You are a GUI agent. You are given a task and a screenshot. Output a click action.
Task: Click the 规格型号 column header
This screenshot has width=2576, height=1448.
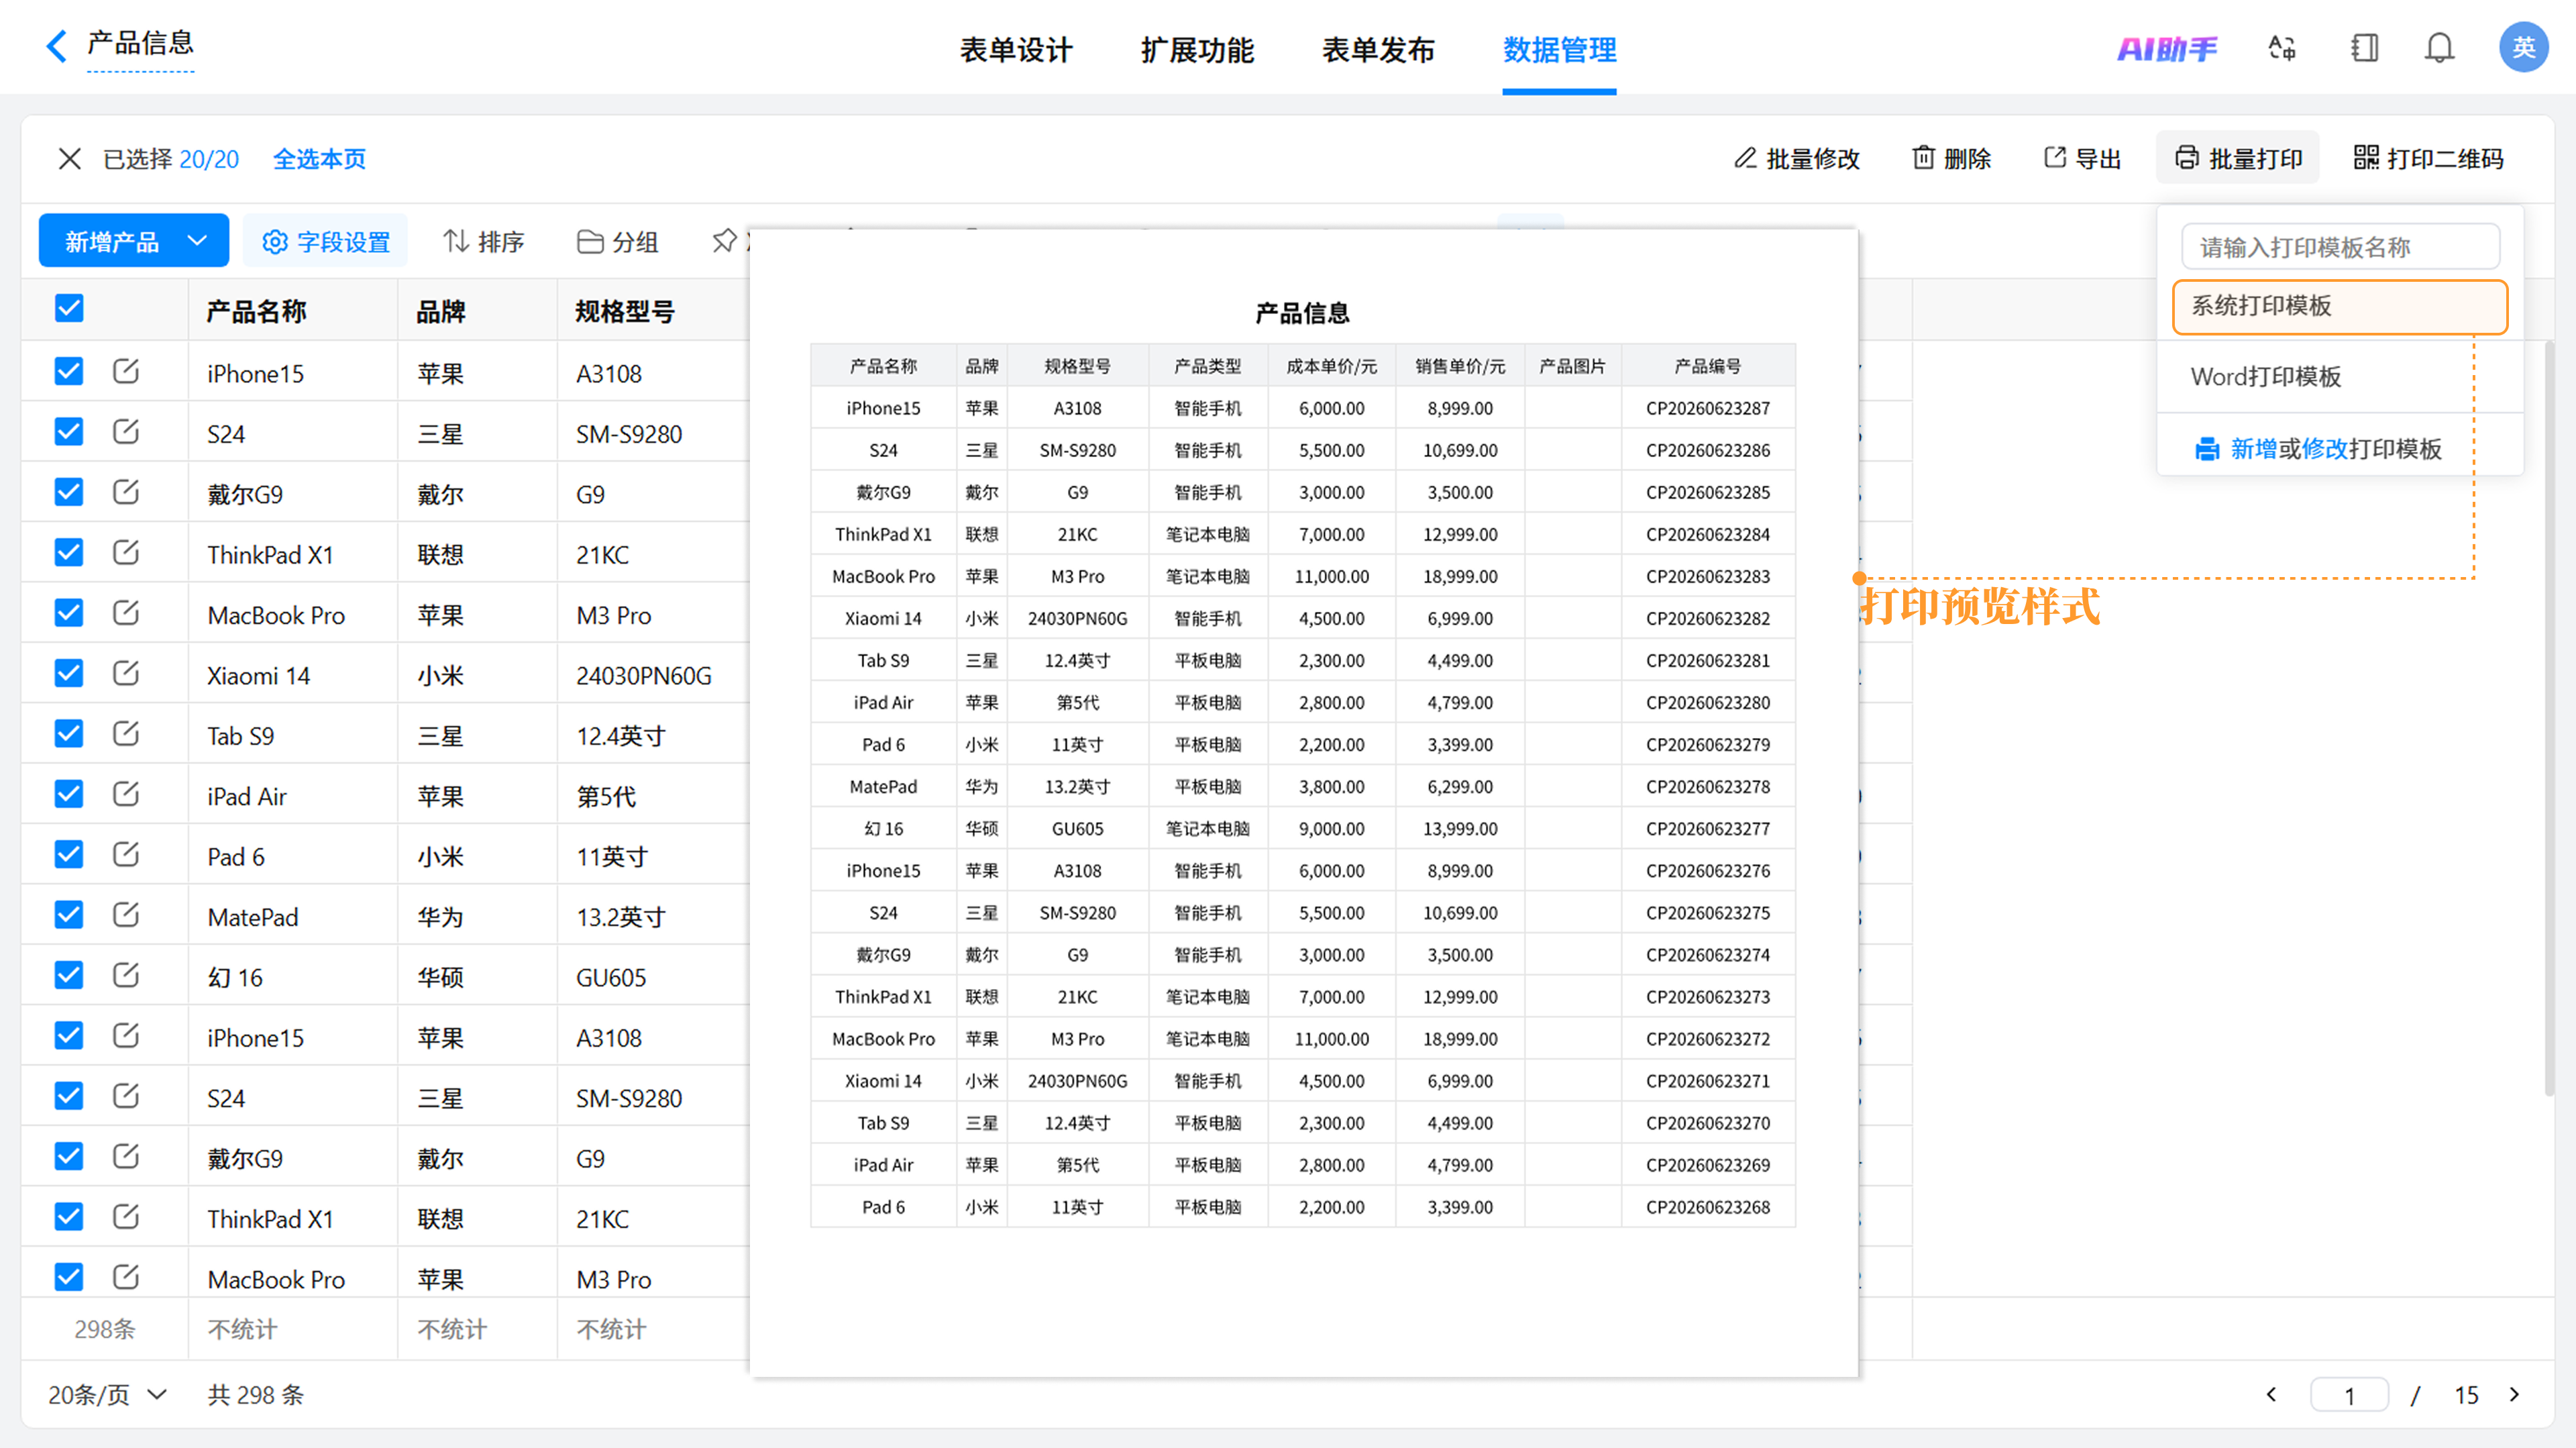coord(625,311)
